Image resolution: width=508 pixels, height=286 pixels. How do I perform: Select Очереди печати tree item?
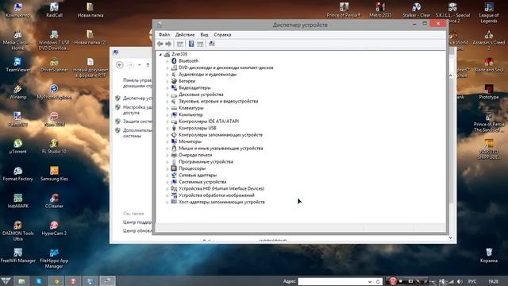pos(195,156)
